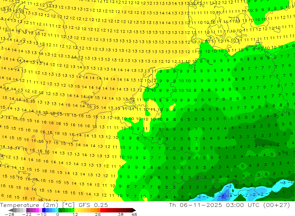
Task: Select the bright red legend swatch
Action: 102,210
